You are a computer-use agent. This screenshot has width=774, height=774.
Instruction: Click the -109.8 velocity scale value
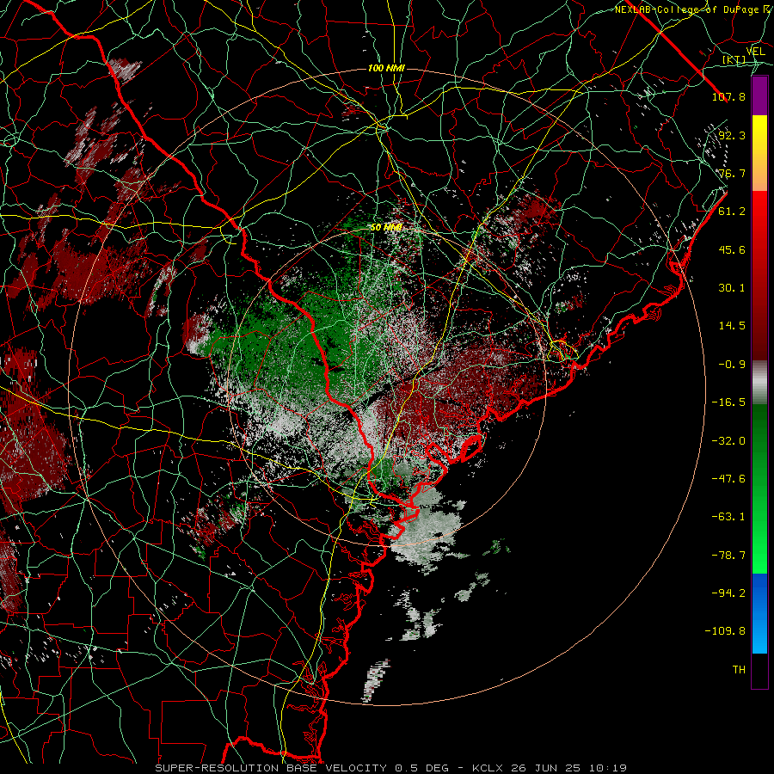coord(725,631)
